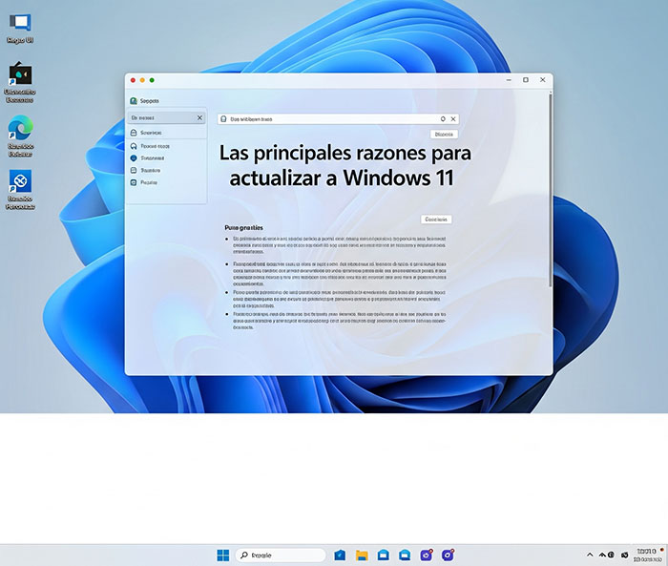
Task: Open the Start menu Windows logo
Action: (222, 555)
